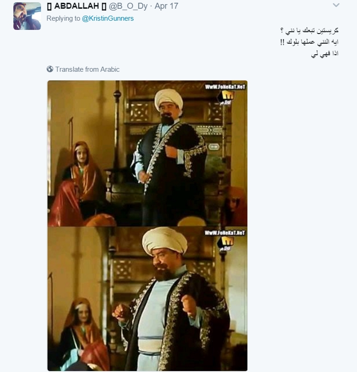Click the seated veiled woman in top photo
The height and width of the screenshot is (372, 357).
coord(81,183)
